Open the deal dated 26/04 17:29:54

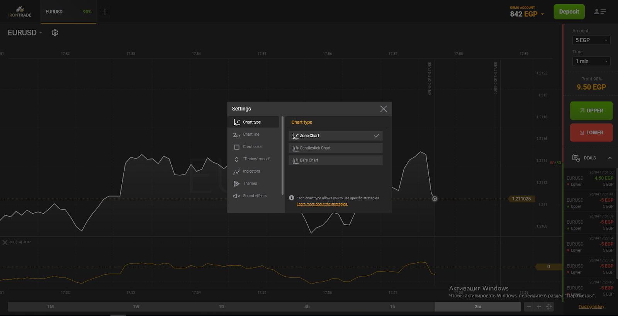tap(590, 245)
